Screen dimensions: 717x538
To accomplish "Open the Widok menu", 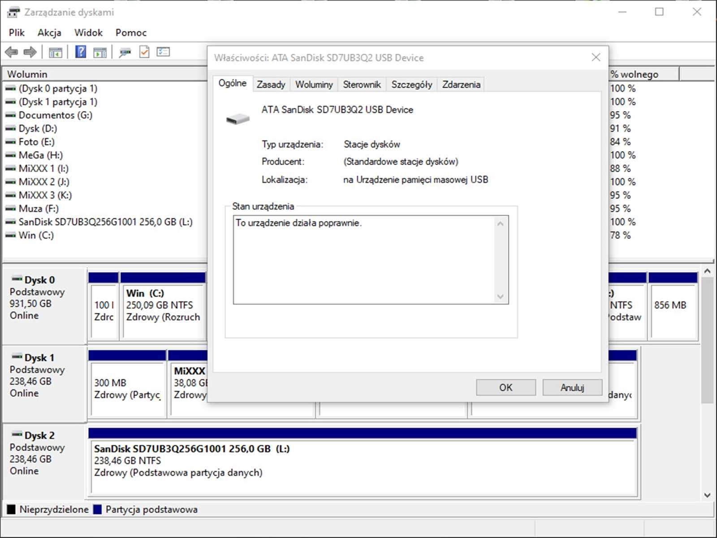I will [88, 33].
